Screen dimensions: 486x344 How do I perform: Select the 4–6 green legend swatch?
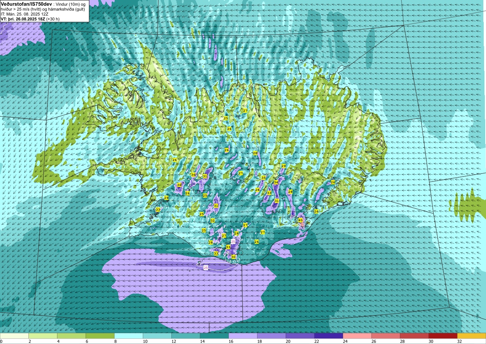71,336
